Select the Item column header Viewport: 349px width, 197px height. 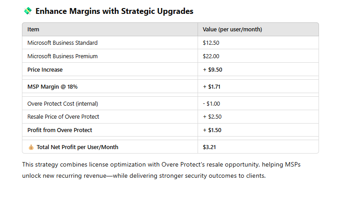point(33,30)
